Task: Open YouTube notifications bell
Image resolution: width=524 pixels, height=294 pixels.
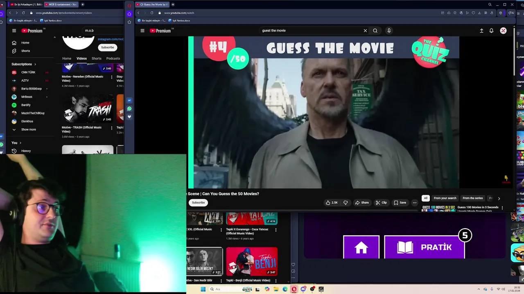Action: click(x=491, y=31)
